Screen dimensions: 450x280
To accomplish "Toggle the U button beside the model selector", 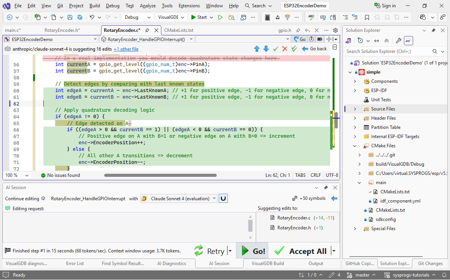I will (x=223, y=198).
